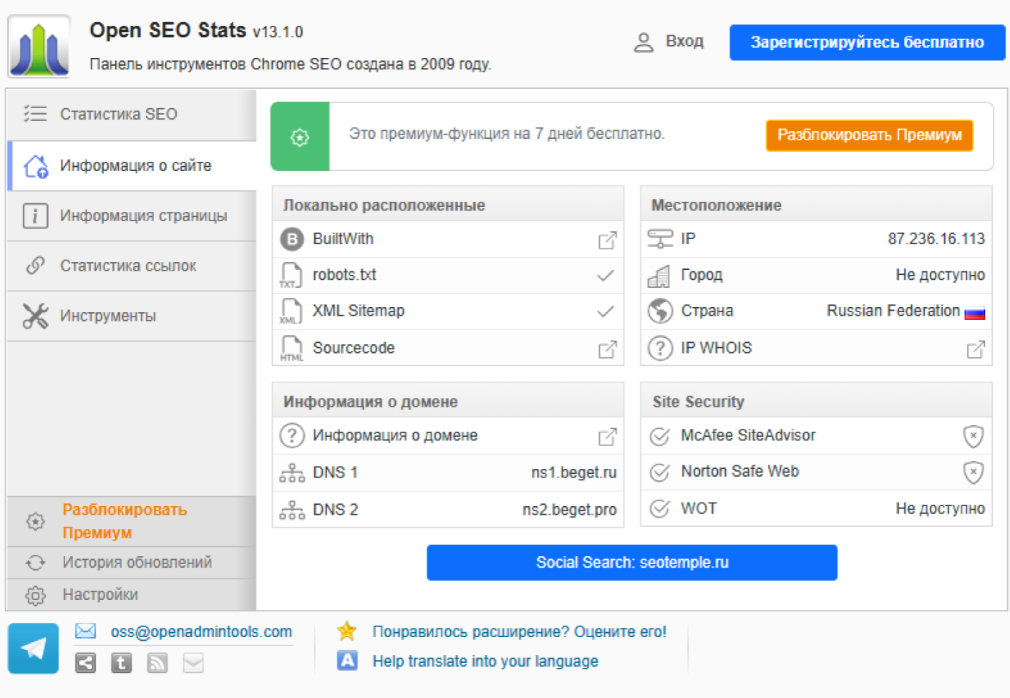
Task: Click Help translate into your language
Action: click(x=485, y=661)
